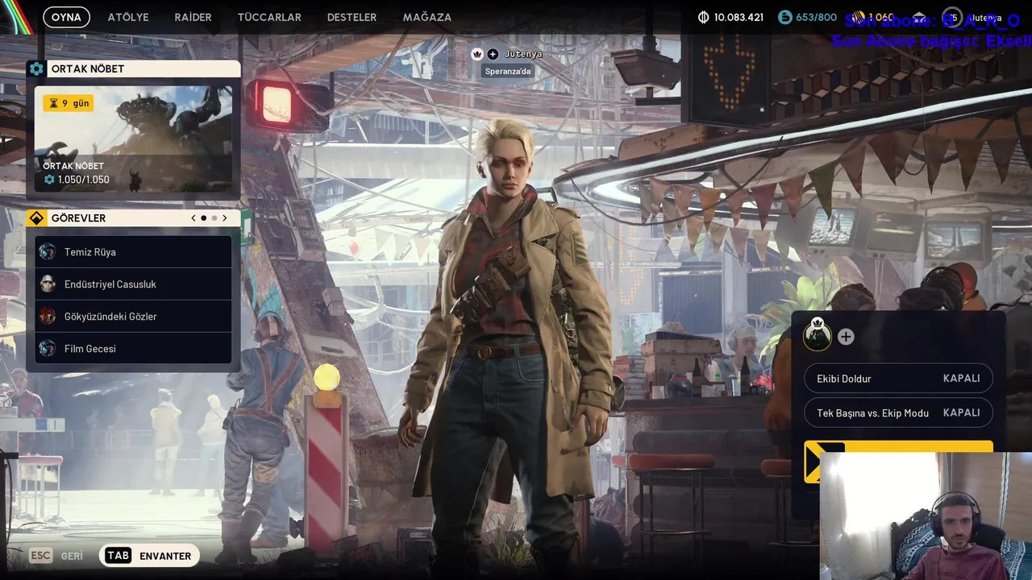Open the ORTAK NÖBET event thumbnail
1032x580 pixels.
pyautogui.click(x=133, y=139)
